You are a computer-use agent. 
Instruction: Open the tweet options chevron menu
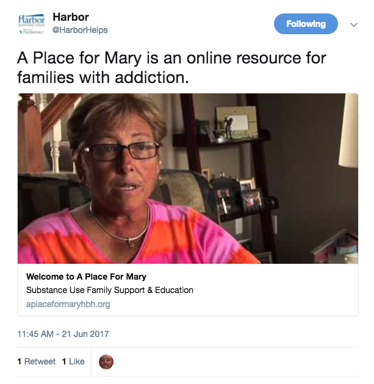coord(354,24)
